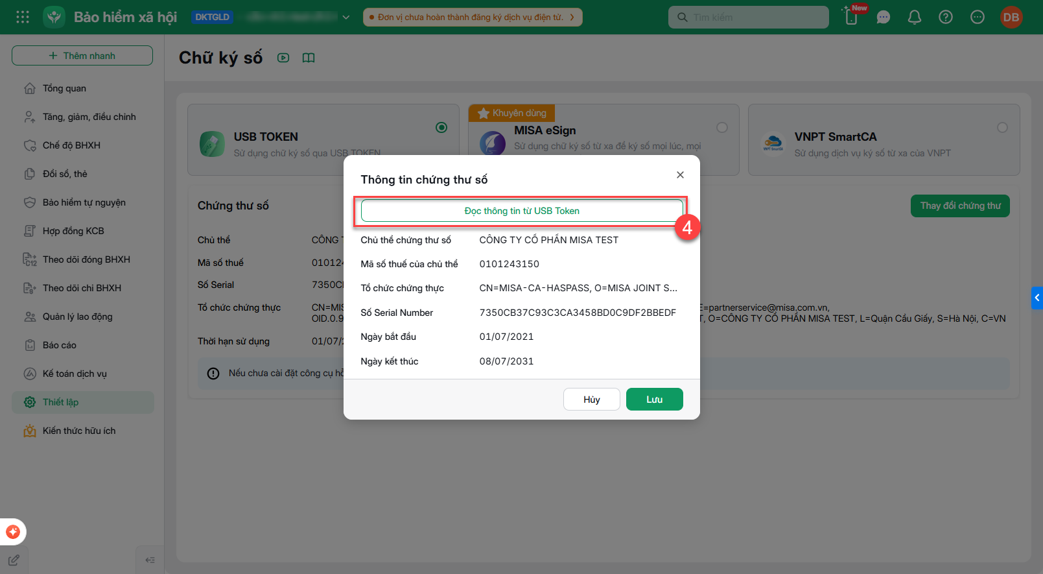Click the Thêm nhanh button
1043x574 pixels.
point(82,56)
